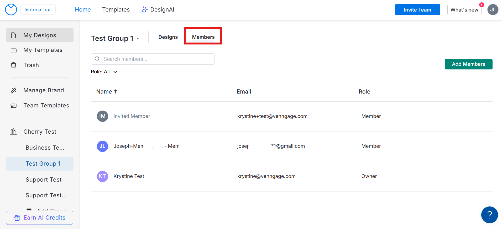This screenshot has height=229, width=502.
Task: Click the What's new button
Action: click(x=464, y=10)
